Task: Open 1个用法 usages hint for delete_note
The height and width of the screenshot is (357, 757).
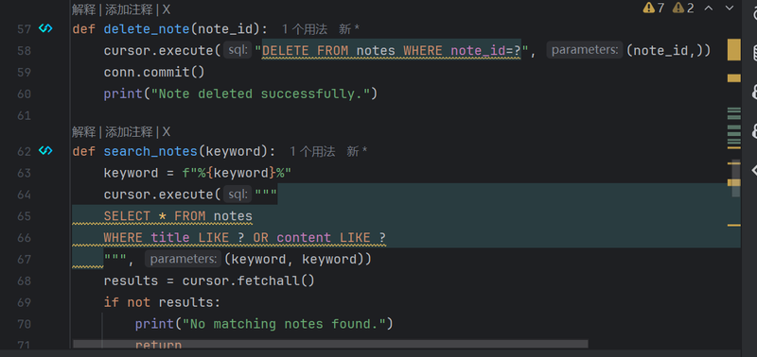Action: click(x=305, y=29)
